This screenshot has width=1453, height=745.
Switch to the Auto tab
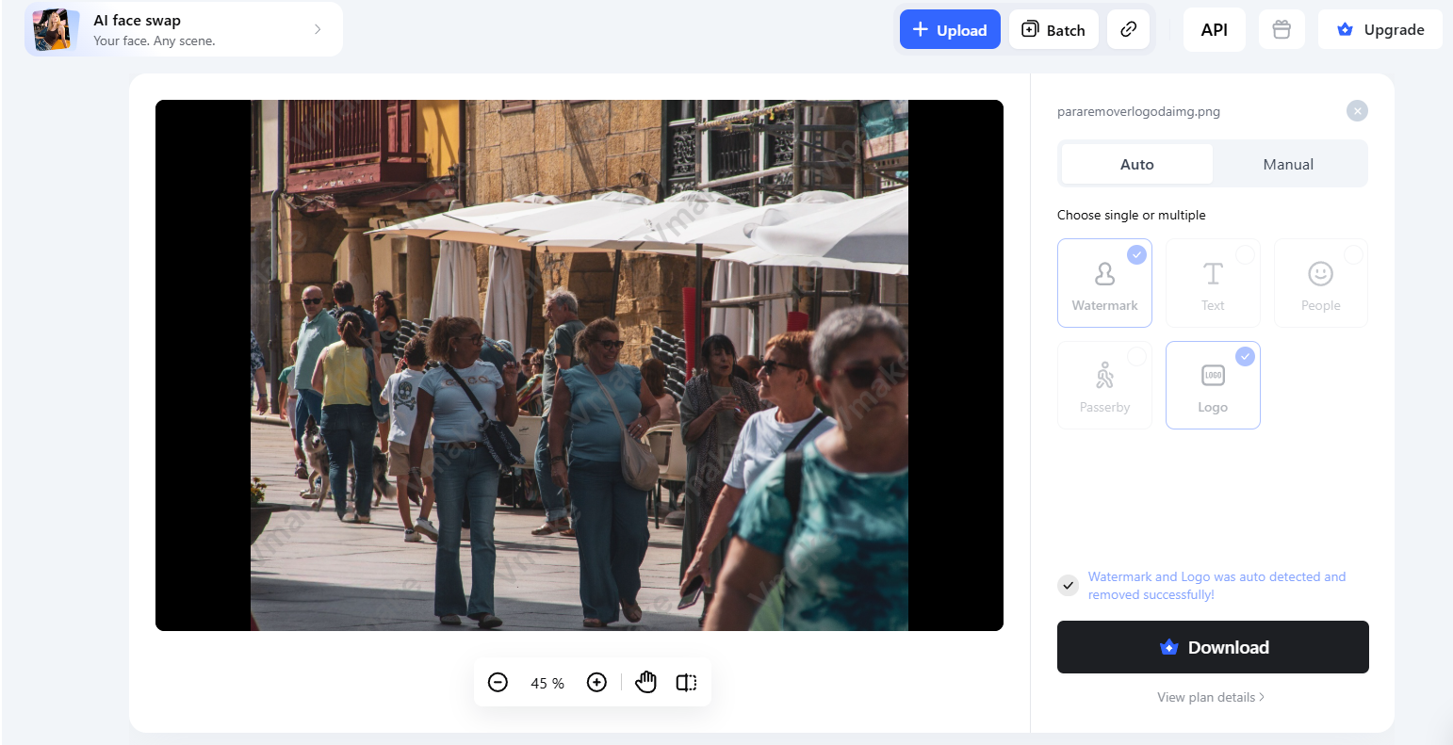coord(1137,164)
